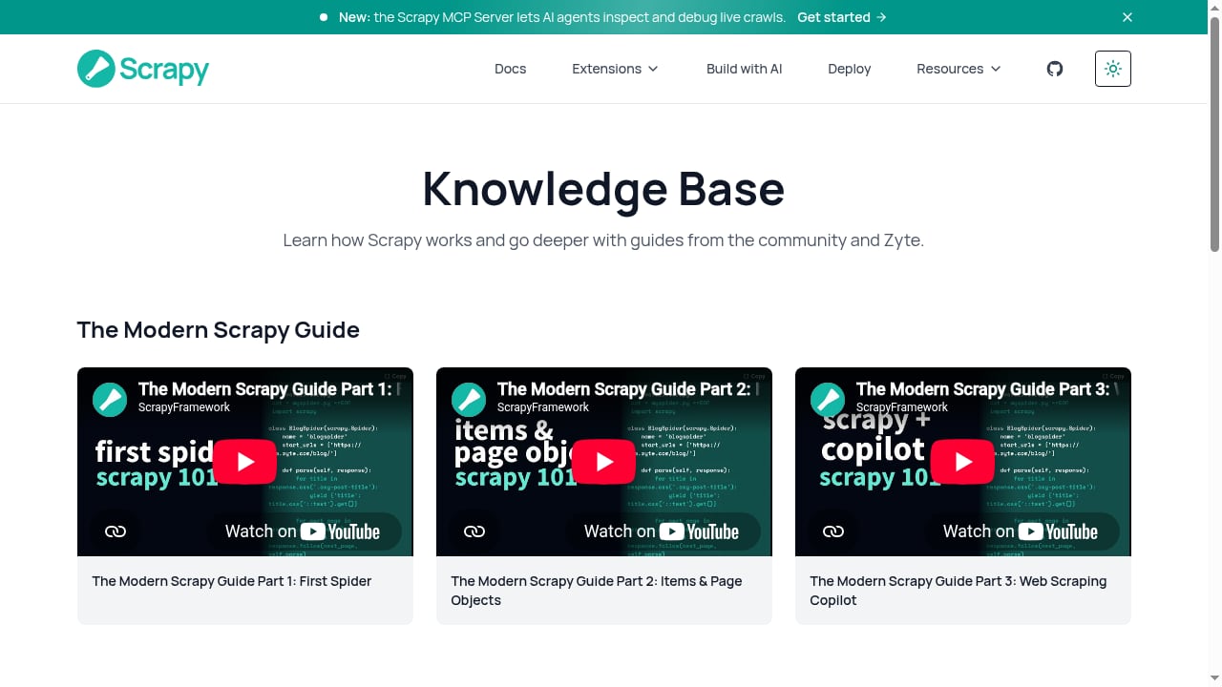The width and height of the screenshot is (1222, 687).
Task: Expand the Extensions dropdown
Action: tap(616, 69)
